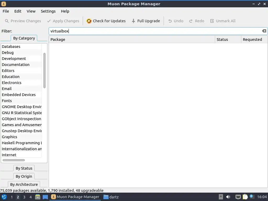Switch to virtual desktop 3
This screenshot has width=268, height=201.
coord(24,197)
